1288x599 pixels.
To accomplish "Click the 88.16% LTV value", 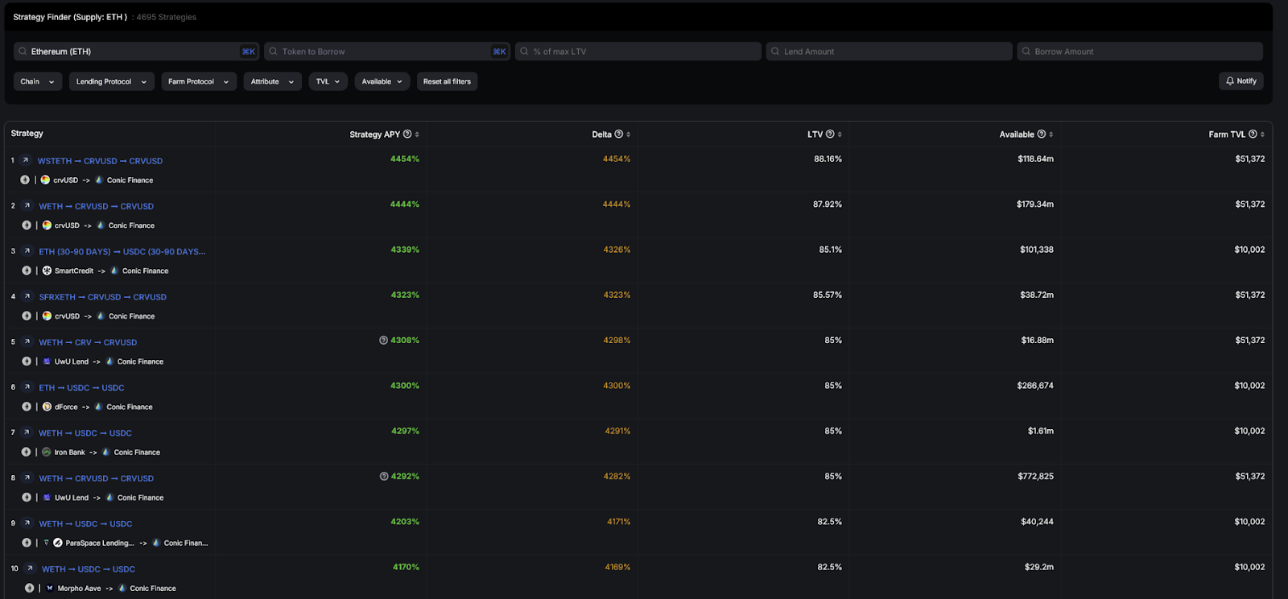I will (828, 159).
